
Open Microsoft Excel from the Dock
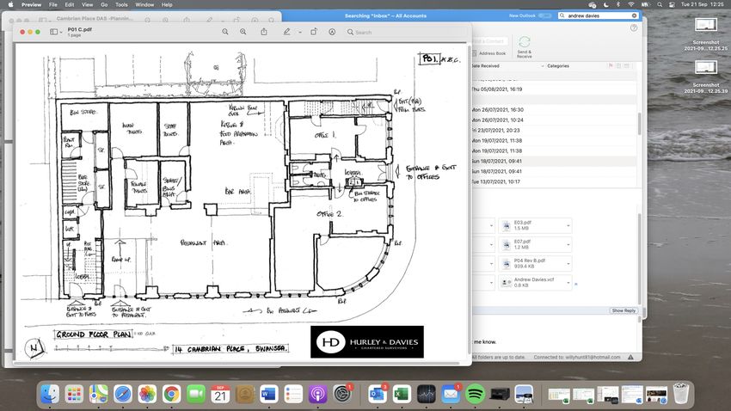[402, 394]
